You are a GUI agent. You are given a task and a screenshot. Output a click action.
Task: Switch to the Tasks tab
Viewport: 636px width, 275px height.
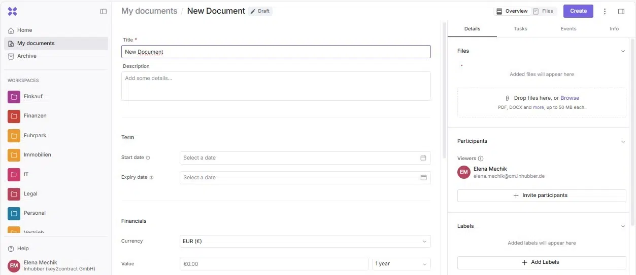pos(520,29)
